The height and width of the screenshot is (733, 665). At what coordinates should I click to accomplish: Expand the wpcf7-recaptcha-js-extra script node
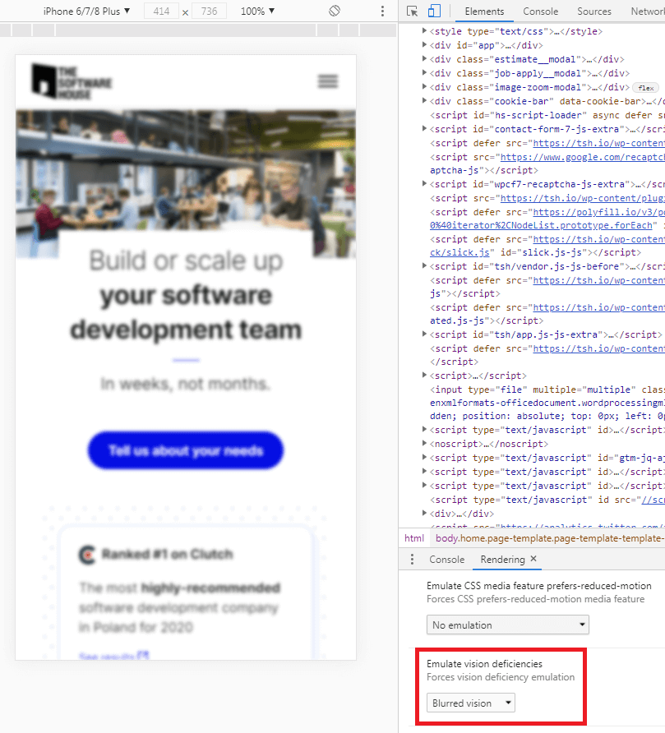[424, 184]
